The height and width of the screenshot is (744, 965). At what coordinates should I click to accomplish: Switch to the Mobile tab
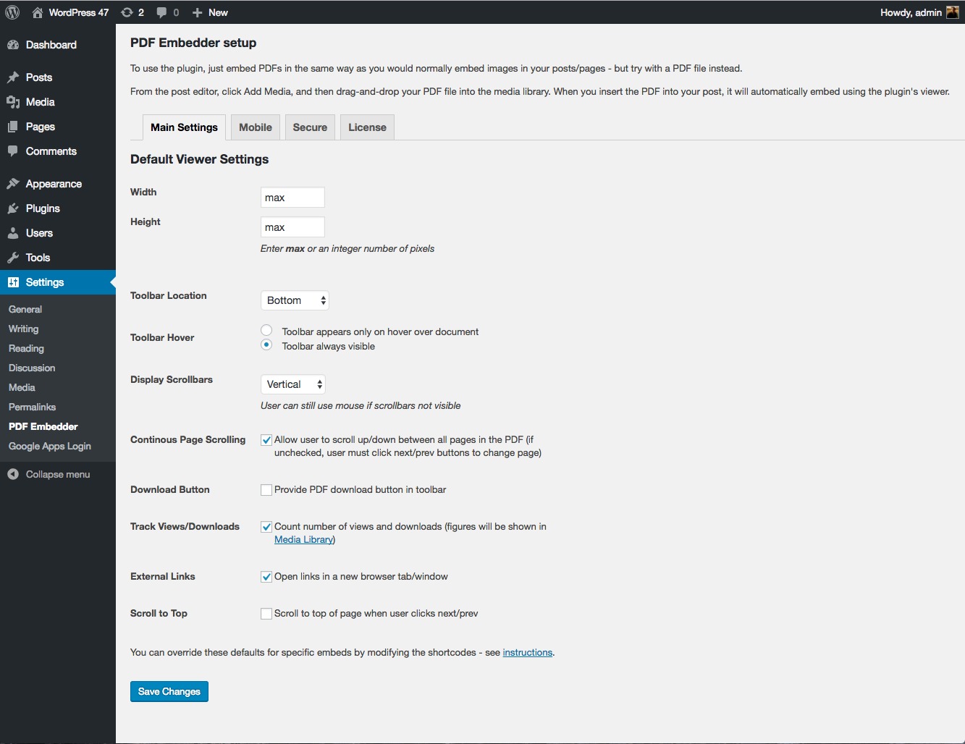(x=256, y=127)
